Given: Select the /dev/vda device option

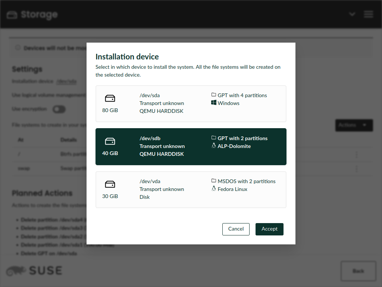Looking at the screenshot, I should (x=191, y=189).
